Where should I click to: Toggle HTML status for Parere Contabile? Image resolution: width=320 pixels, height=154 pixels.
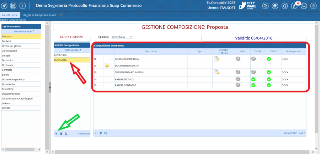point(238,85)
